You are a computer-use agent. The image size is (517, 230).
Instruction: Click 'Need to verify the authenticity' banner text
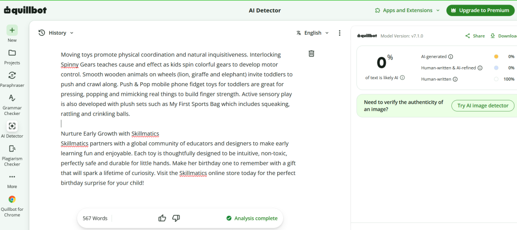[x=403, y=105]
